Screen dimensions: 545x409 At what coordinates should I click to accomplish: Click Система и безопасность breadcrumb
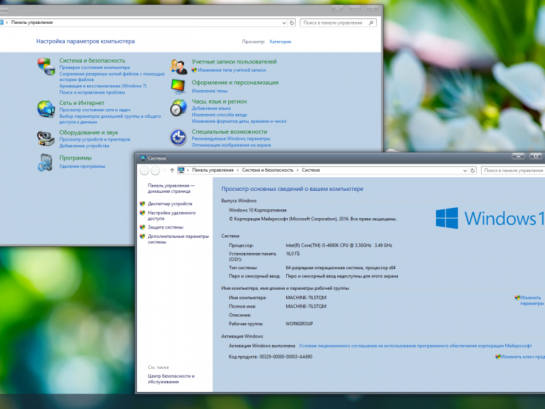268,170
